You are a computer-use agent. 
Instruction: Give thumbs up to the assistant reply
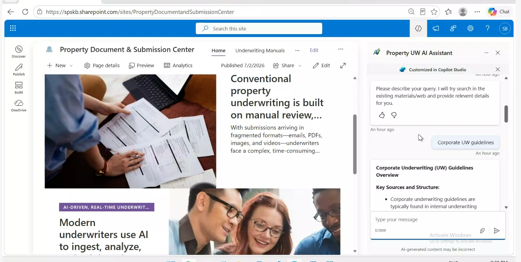coord(382,115)
